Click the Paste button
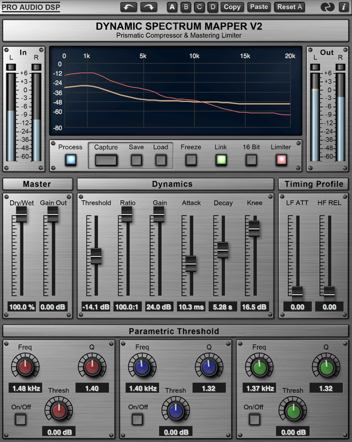The image size is (352, 442). pos(259,7)
